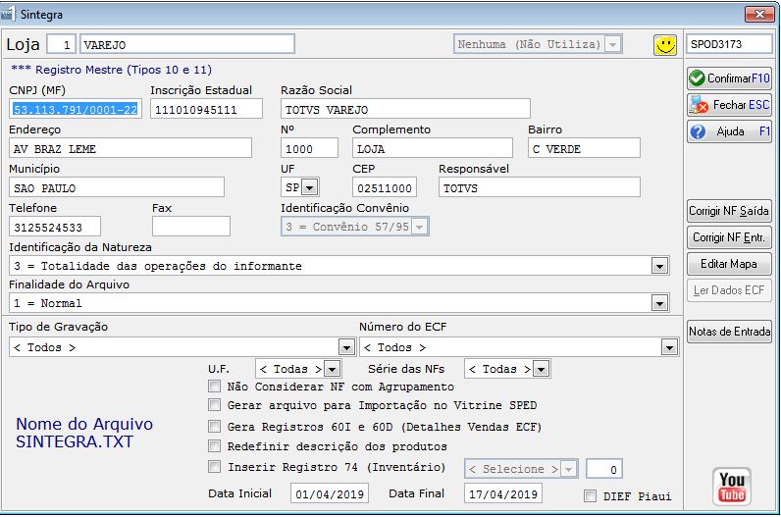Click the Loja name field VAREJO
The height and width of the screenshot is (517, 781).
pyautogui.click(x=186, y=44)
